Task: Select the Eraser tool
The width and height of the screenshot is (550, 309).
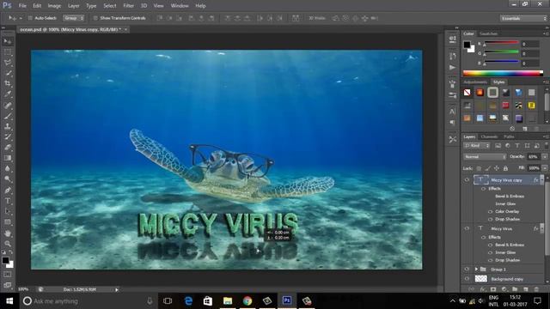Action: pos(8,147)
